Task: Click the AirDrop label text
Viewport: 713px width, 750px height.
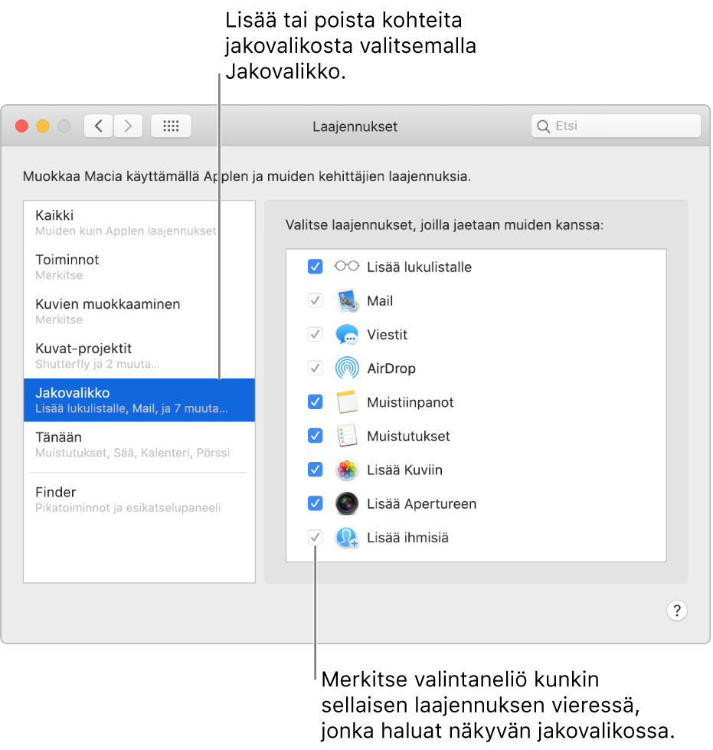Action: pyautogui.click(x=391, y=368)
